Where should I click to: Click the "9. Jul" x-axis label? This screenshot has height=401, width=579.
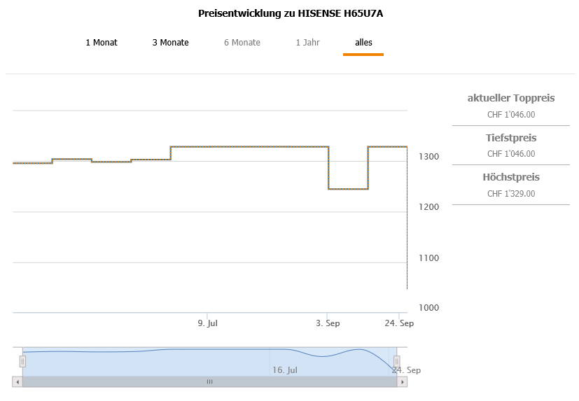pyautogui.click(x=208, y=323)
